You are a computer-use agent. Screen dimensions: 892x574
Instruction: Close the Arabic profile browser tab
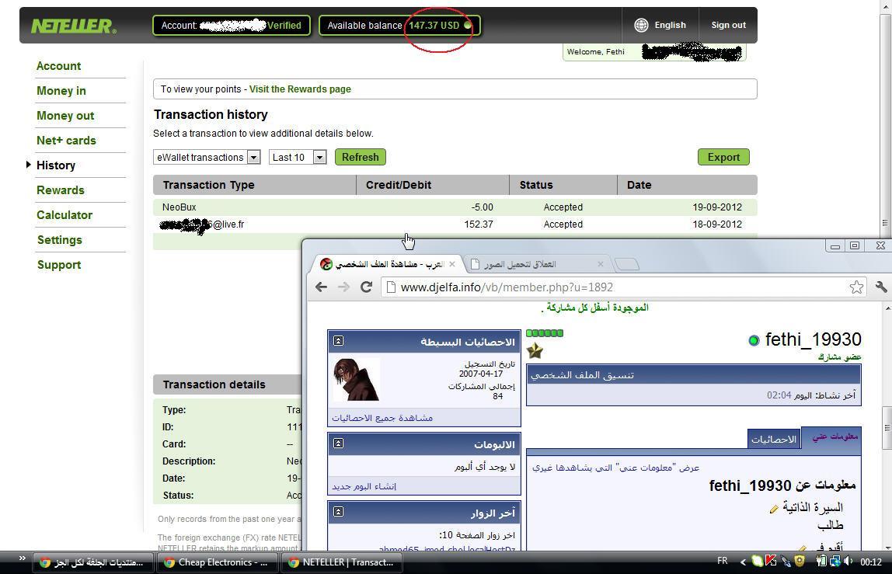(x=452, y=264)
